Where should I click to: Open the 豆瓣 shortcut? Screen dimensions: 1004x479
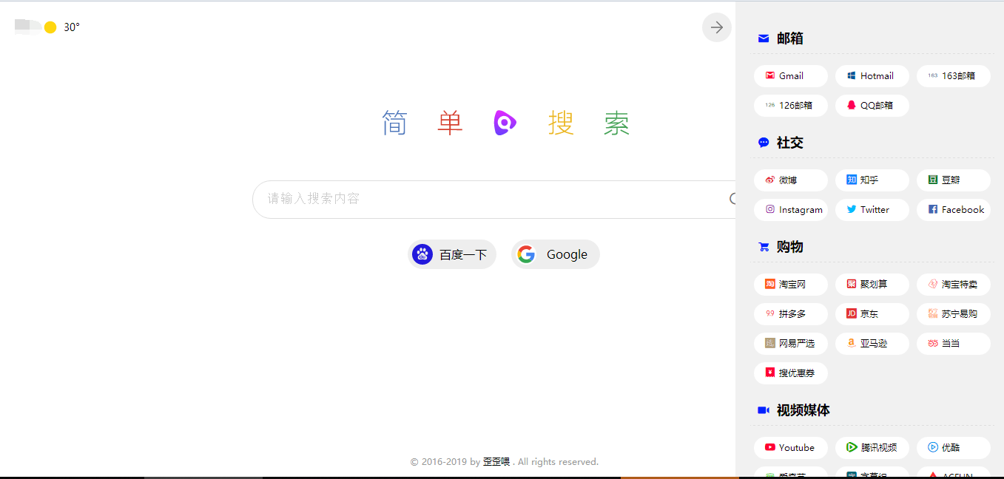coord(954,180)
